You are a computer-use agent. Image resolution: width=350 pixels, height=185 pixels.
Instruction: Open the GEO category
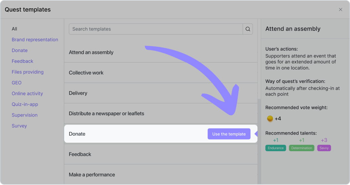[17, 83]
